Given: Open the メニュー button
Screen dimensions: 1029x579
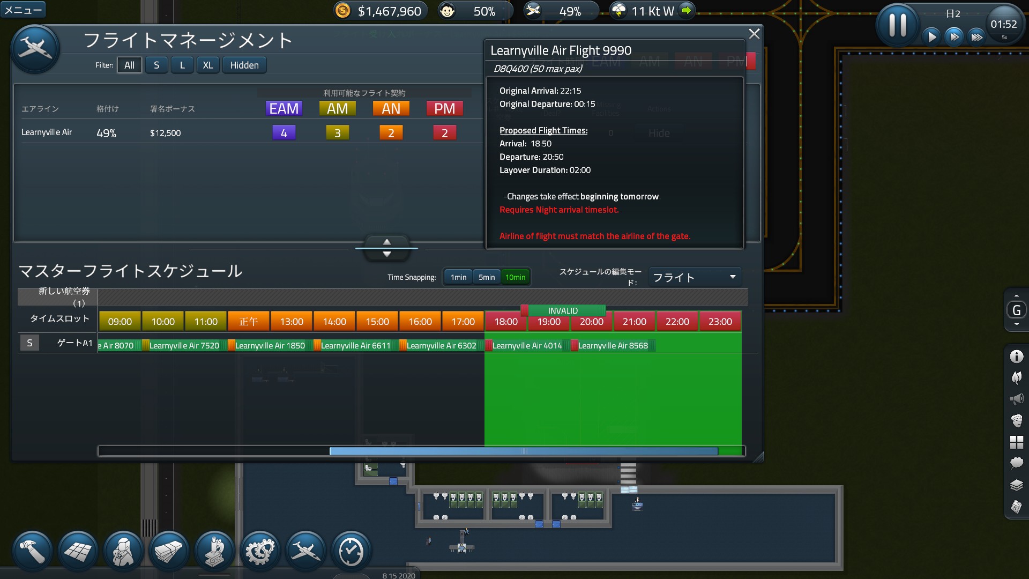Looking at the screenshot, I should click(x=23, y=10).
